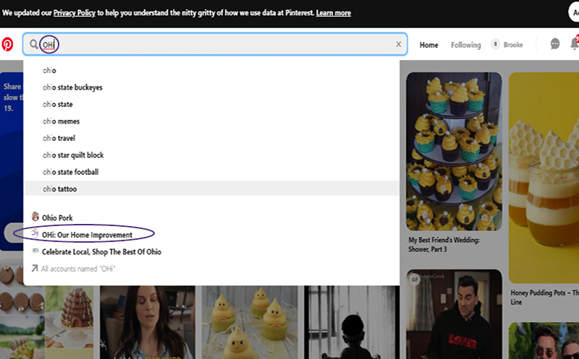Open OHi: Our Home Improvement account

pyautogui.click(x=87, y=235)
